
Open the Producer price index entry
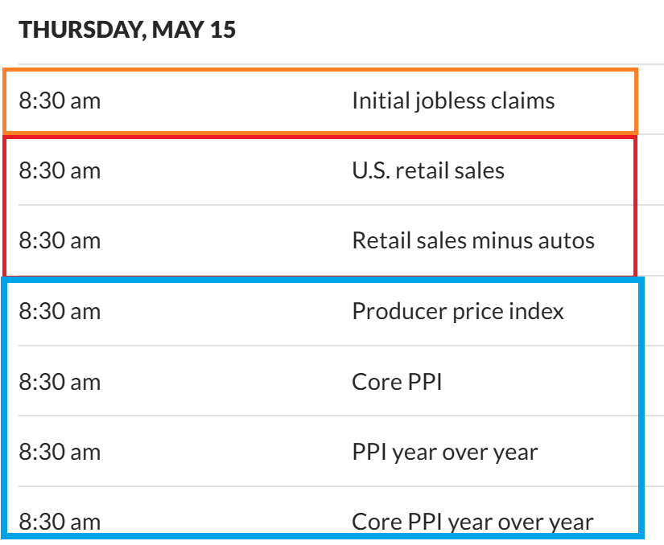(x=458, y=311)
